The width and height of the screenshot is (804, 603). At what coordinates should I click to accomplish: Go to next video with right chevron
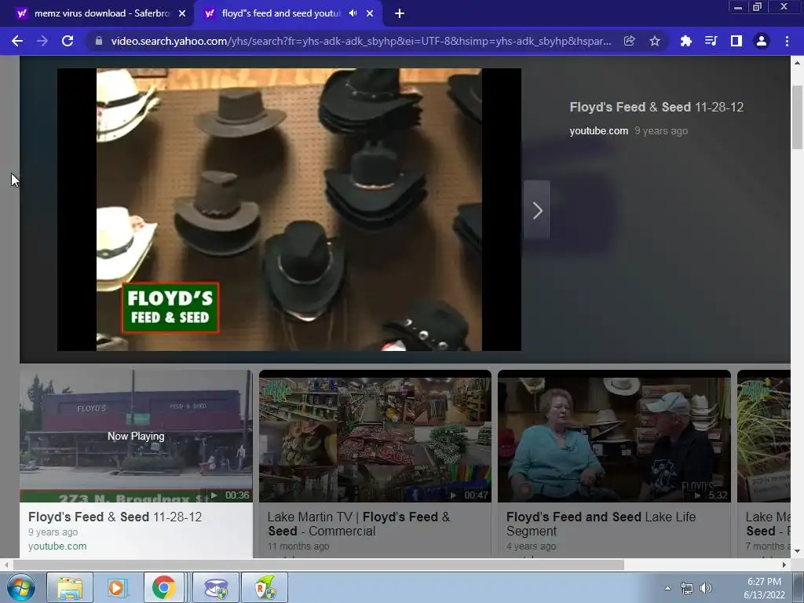pos(537,210)
